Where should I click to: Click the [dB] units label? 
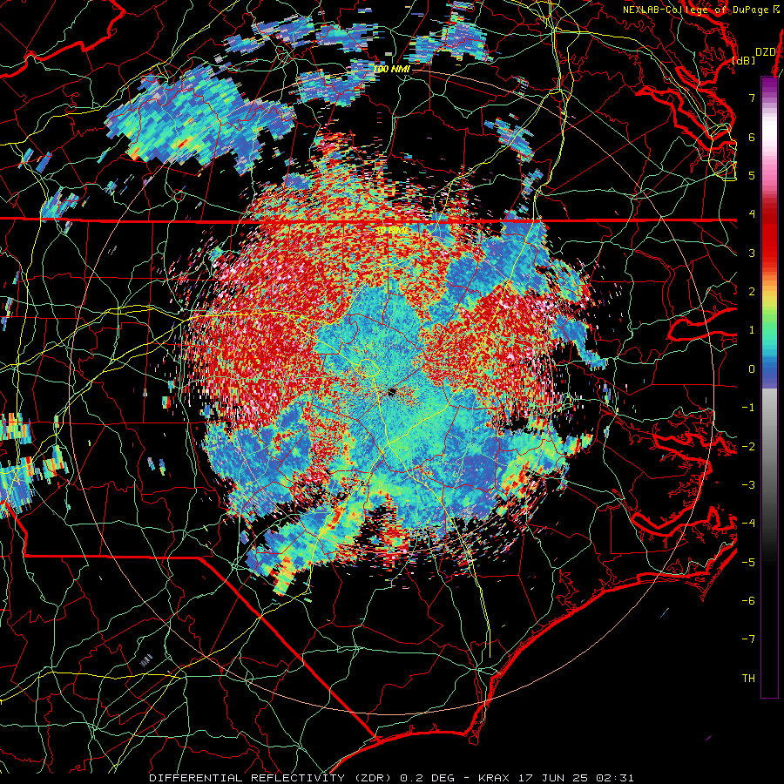point(744,60)
